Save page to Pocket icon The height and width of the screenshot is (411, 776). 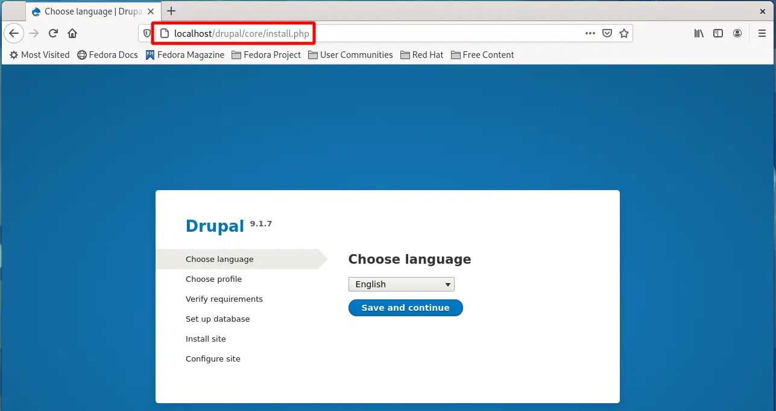coord(607,33)
